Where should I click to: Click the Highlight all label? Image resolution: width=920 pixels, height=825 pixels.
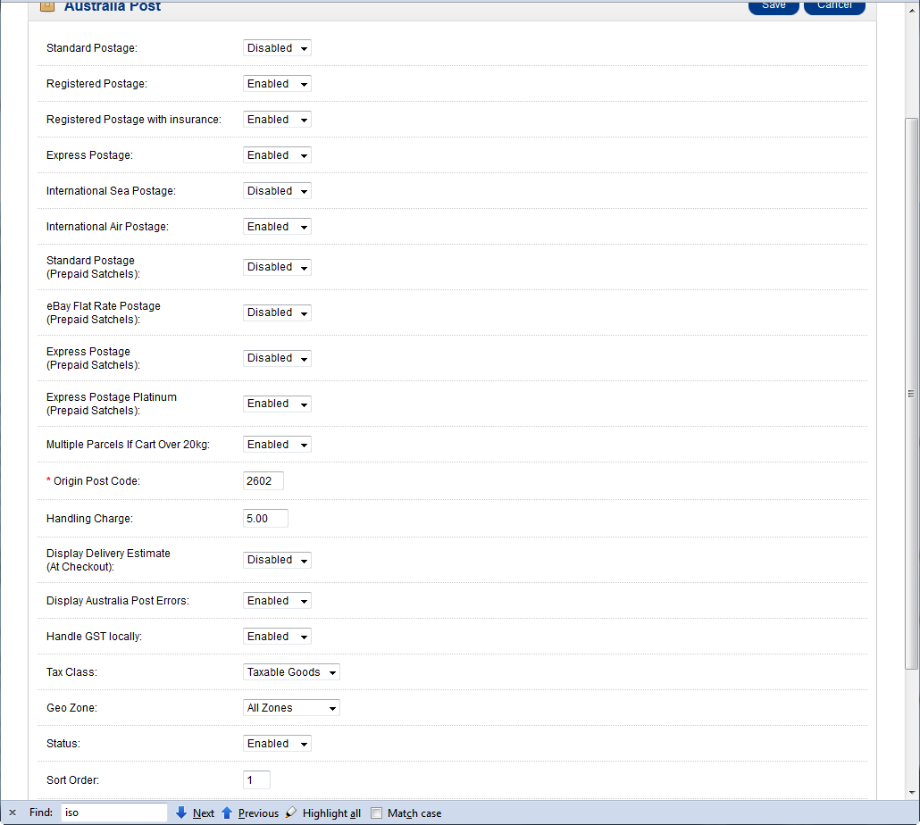[x=331, y=813]
